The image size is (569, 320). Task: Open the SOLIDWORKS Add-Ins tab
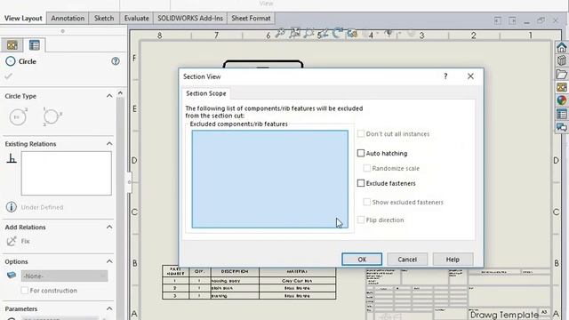click(x=190, y=18)
